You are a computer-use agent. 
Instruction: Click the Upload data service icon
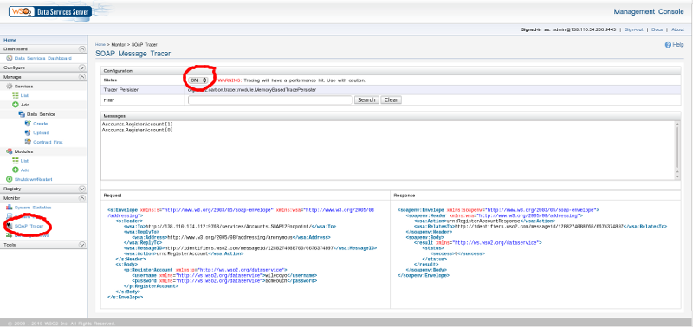[x=29, y=132]
